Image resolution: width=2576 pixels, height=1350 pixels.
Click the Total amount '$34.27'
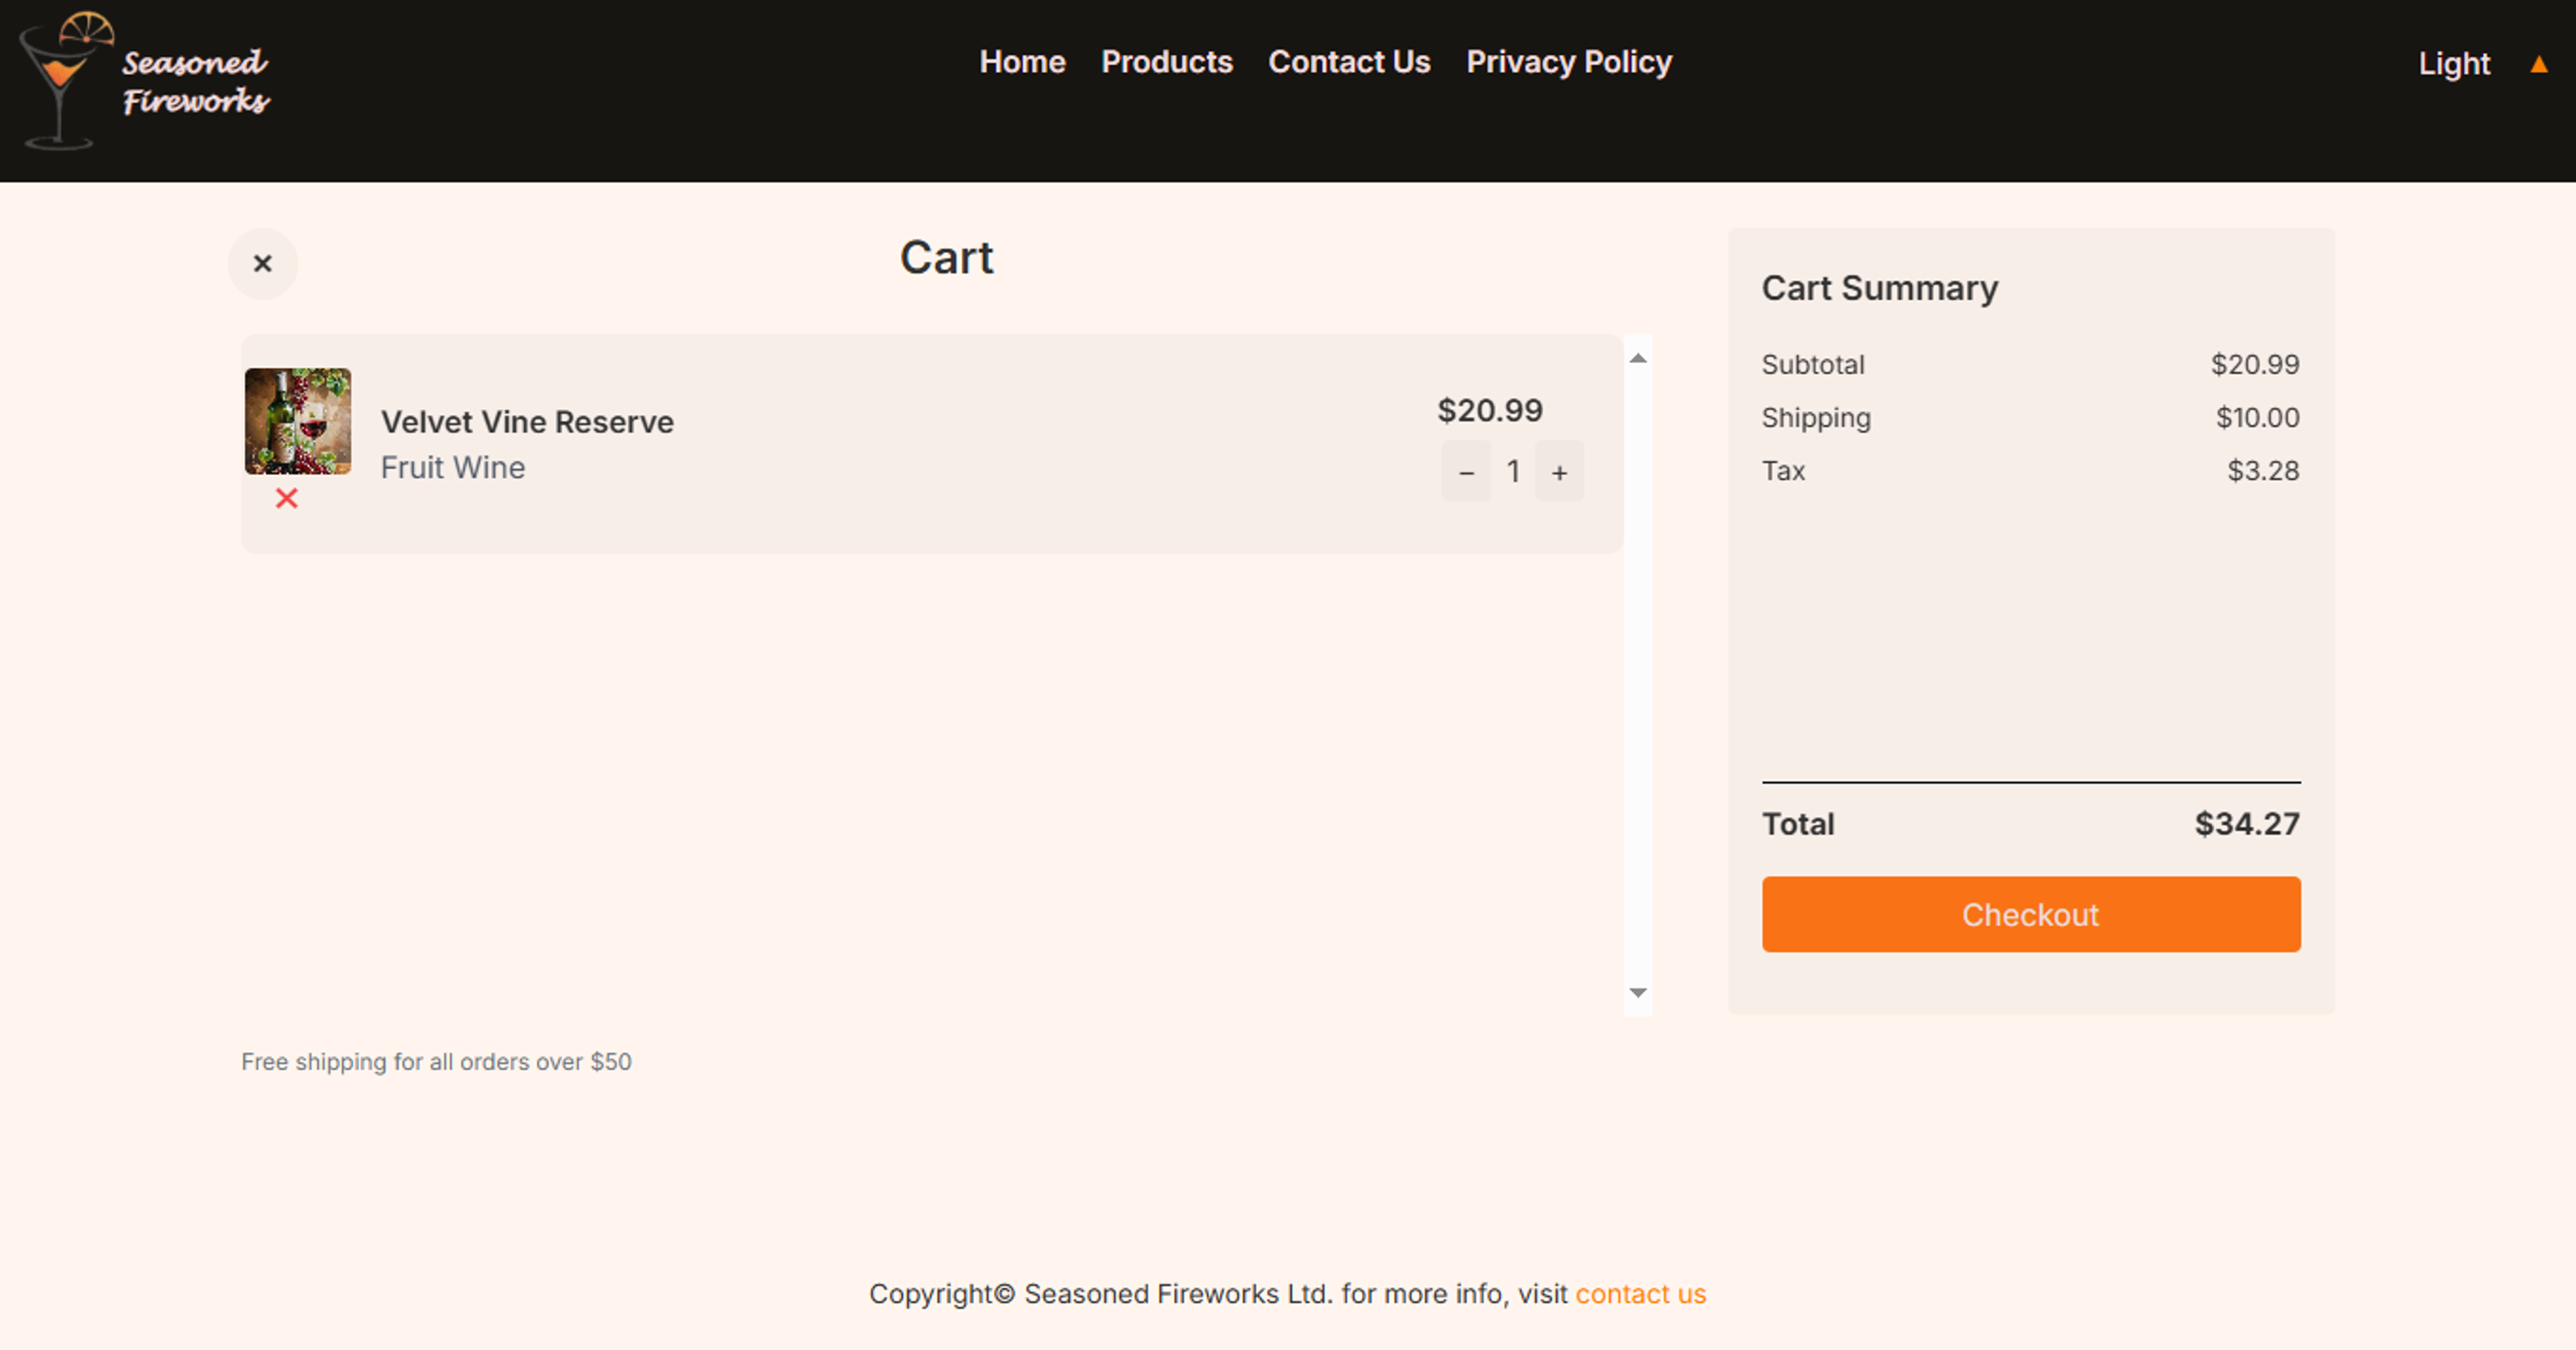pos(2247,824)
